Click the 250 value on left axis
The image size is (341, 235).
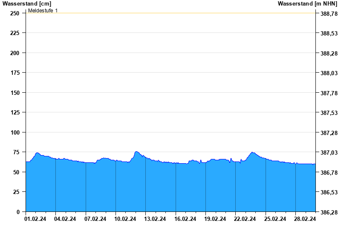click(x=15, y=13)
